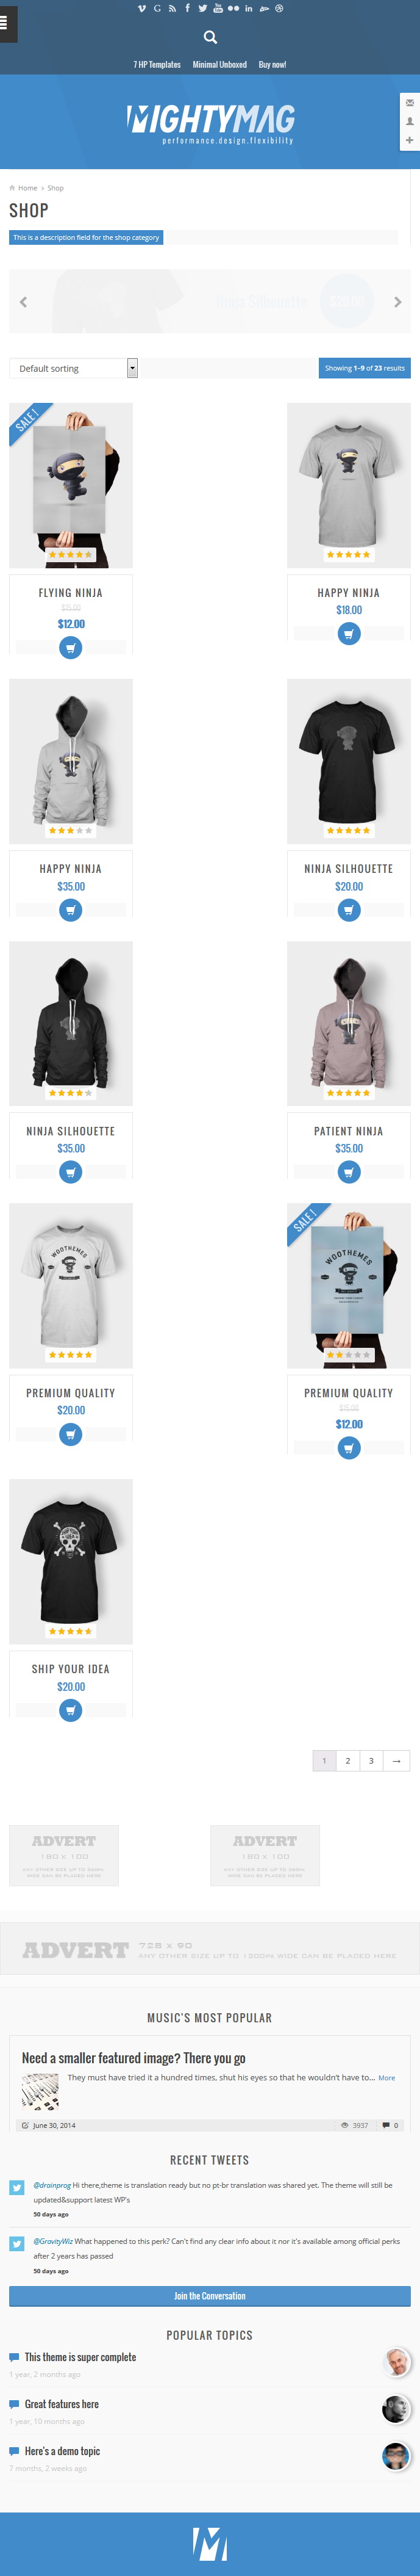The width and height of the screenshot is (420, 2576).
Task: Open the YouTube social icon in header
Action: [x=218, y=8]
